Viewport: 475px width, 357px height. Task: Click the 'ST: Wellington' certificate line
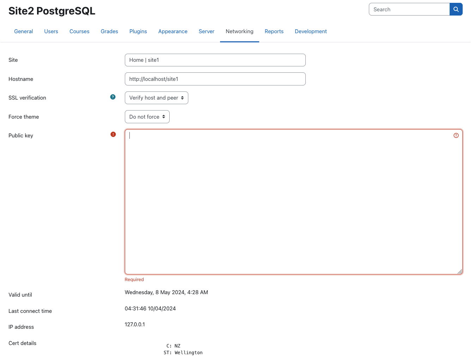[x=183, y=353]
